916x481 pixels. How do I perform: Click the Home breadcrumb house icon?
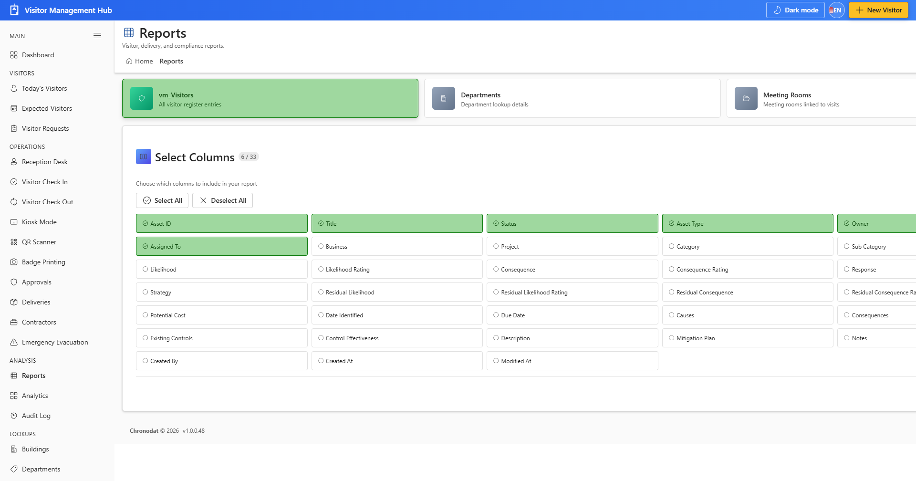point(129,61)
